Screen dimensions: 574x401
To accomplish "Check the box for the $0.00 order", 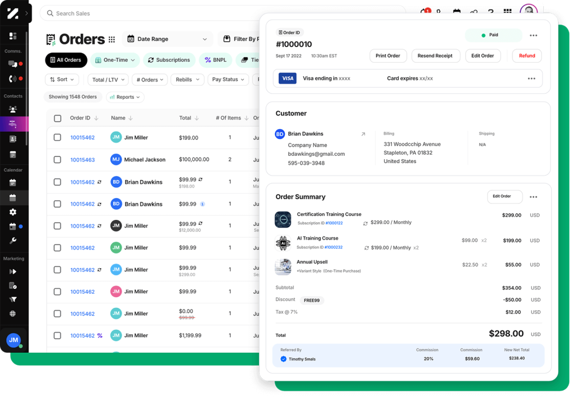I will click(58, 314).
